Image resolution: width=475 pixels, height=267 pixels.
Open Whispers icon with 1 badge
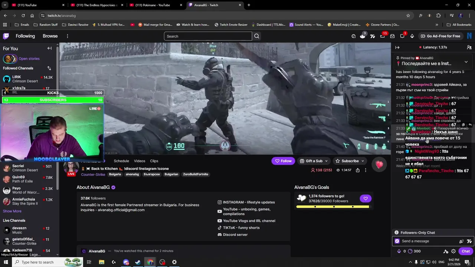402,36
